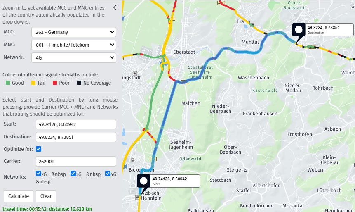The height and width of the screenshot is (212, 355).
Task: Open the MCC dropdown showing 262 - Germany
Action: pyautogui.click(x=74, y=32)
